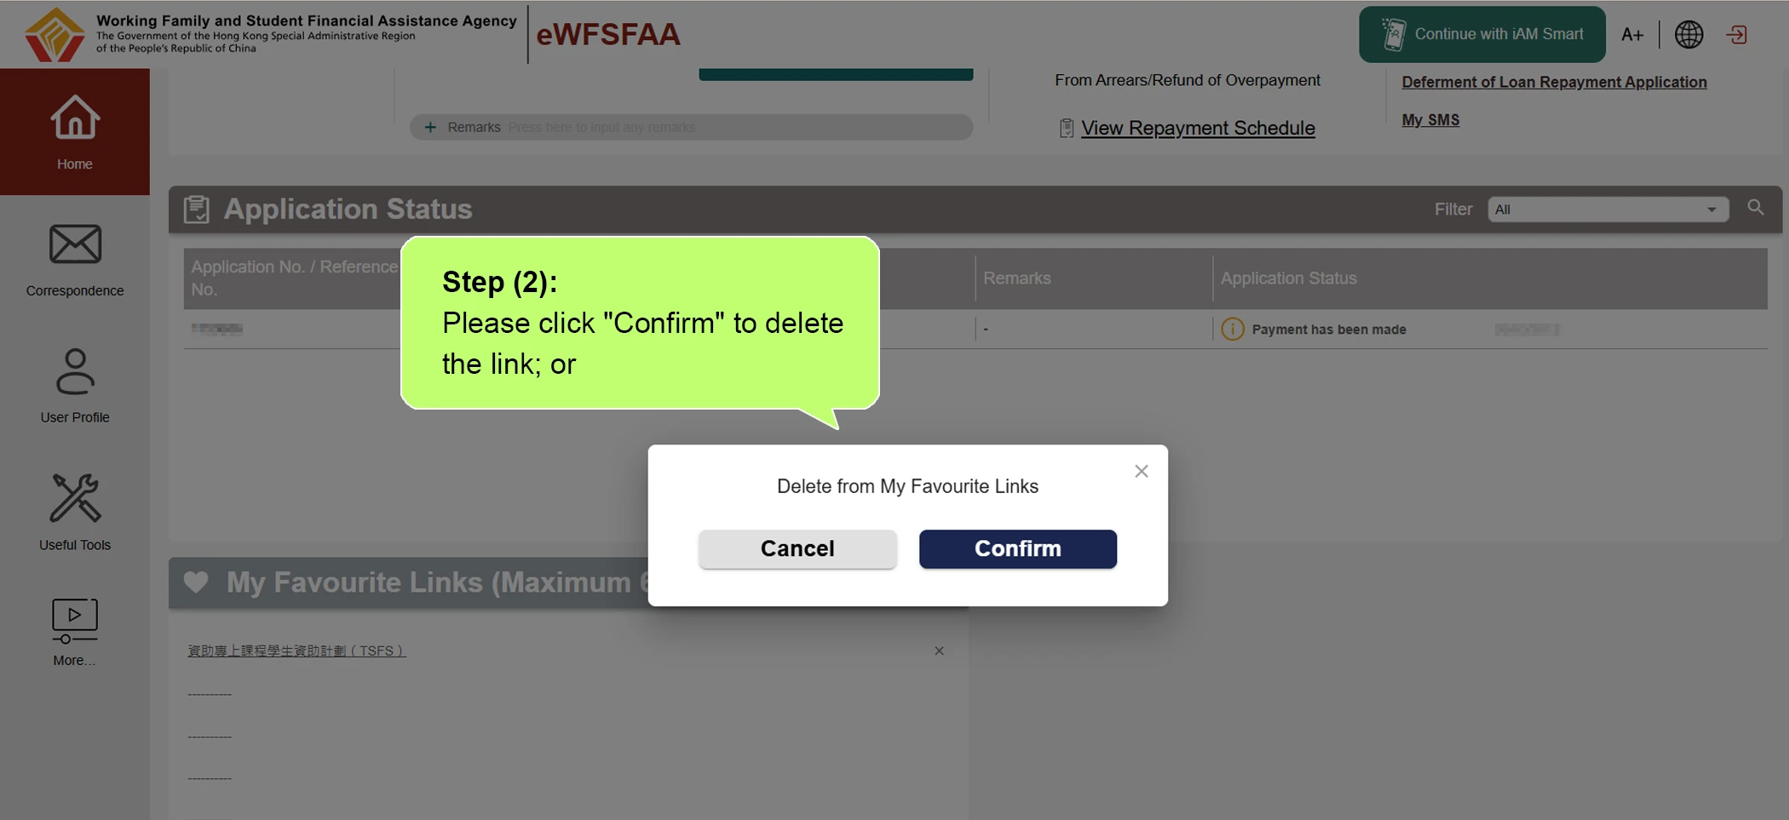Click the logout arrow icon

tap(1736, 35)
